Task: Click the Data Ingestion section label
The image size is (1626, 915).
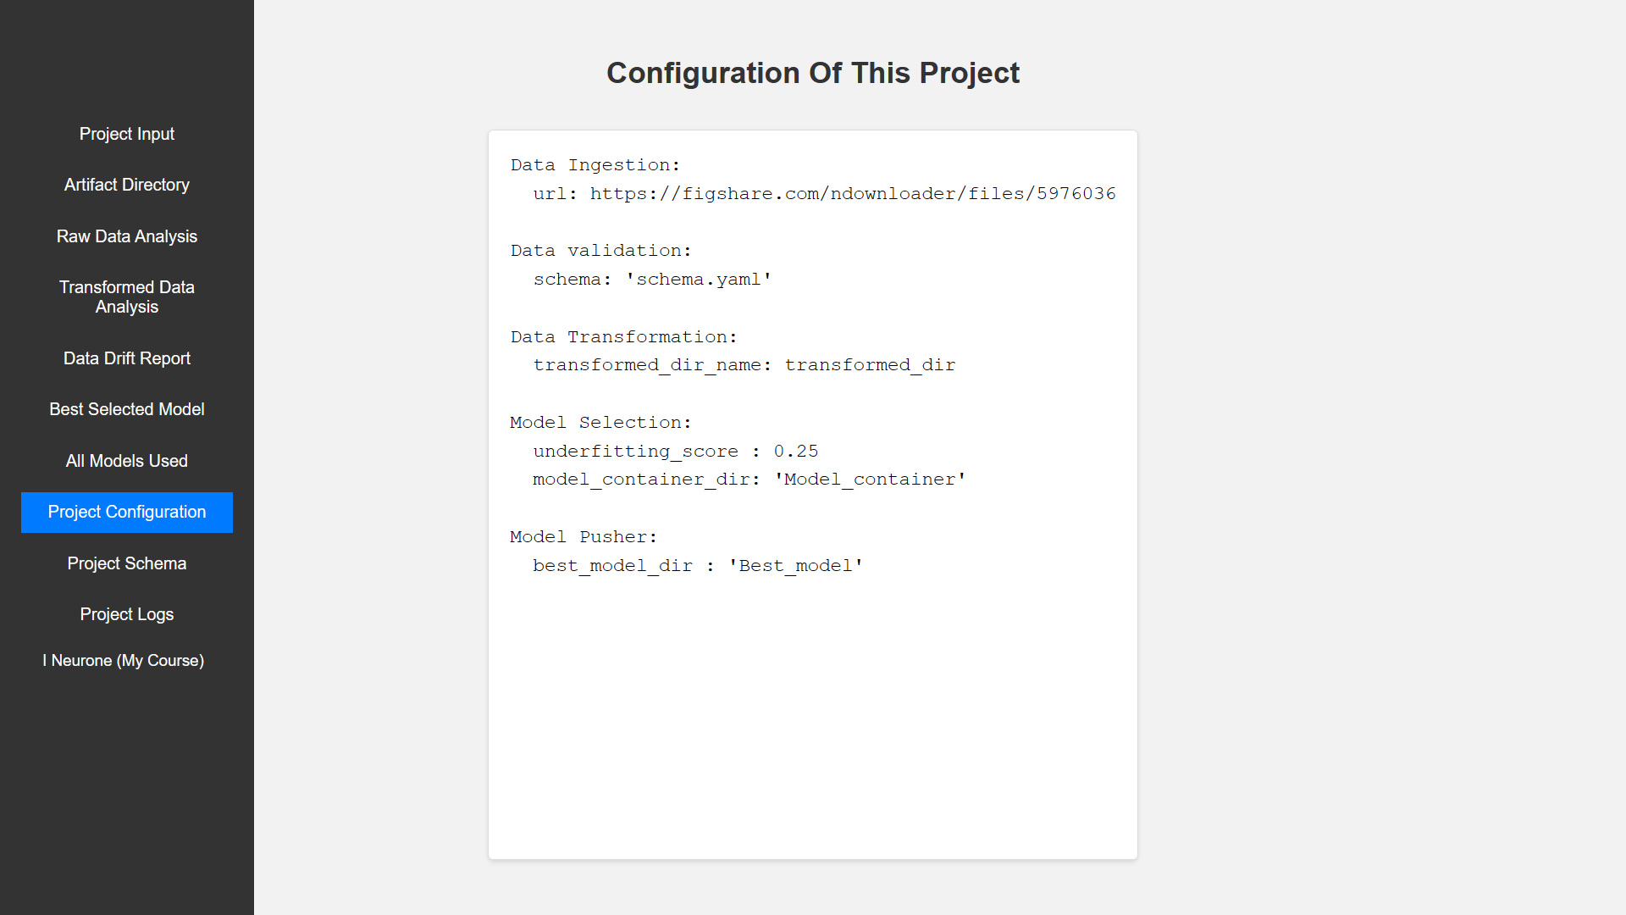Action: (595, 164)
